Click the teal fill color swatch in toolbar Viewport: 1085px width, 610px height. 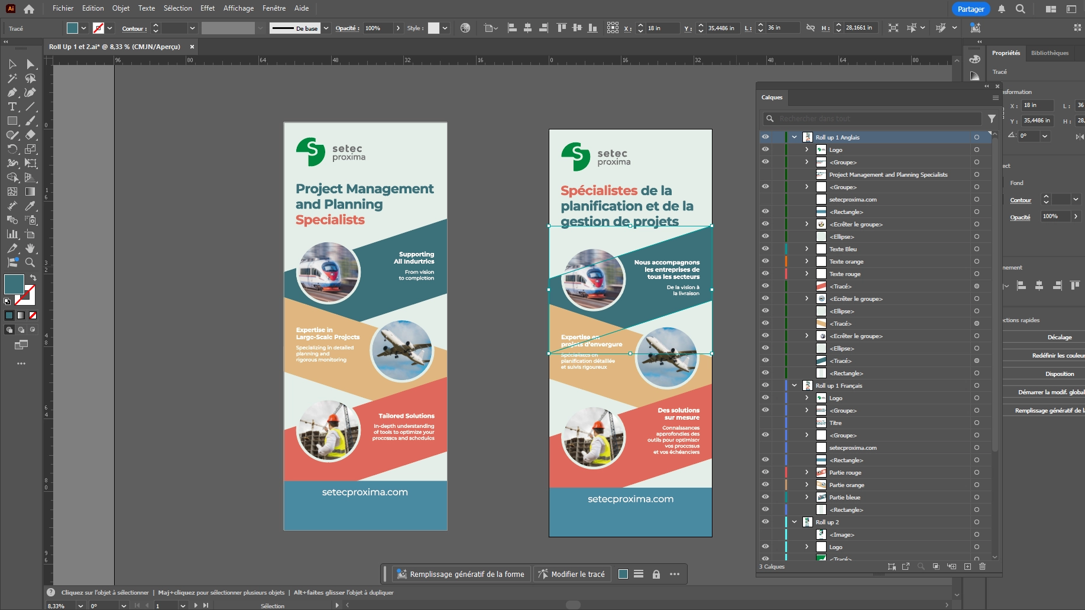point(14,284)
